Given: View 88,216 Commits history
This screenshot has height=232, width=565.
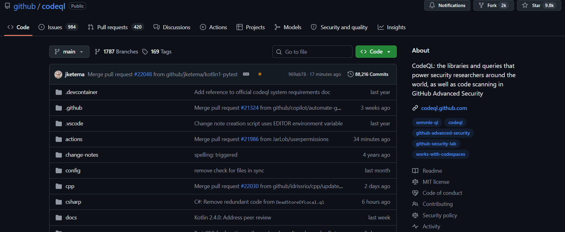Looking at the screenshot, I should [x=368, y=74].
